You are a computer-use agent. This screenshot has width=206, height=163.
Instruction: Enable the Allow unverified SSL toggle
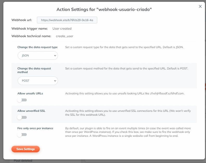(22, 117)
